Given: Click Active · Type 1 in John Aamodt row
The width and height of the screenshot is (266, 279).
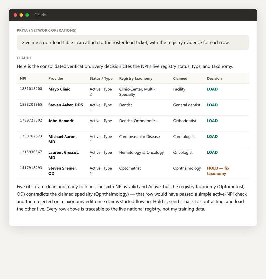Looking at the screenshot, I should [101, 123].
